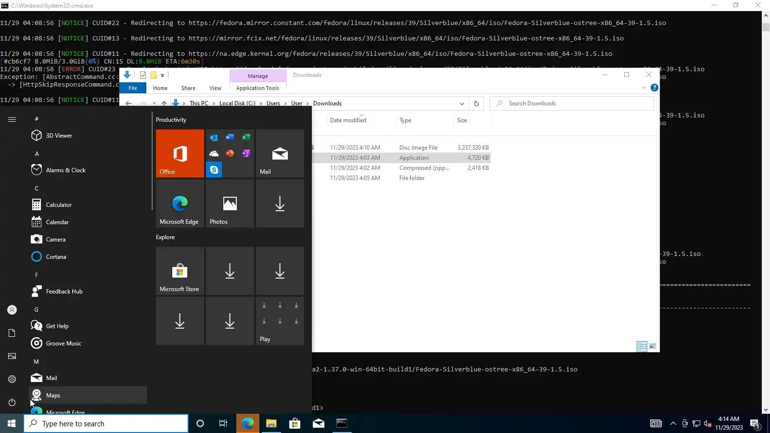
Task: Go up one folder level in Explorer
Action: pyautogui.click(x=164, y=103)
